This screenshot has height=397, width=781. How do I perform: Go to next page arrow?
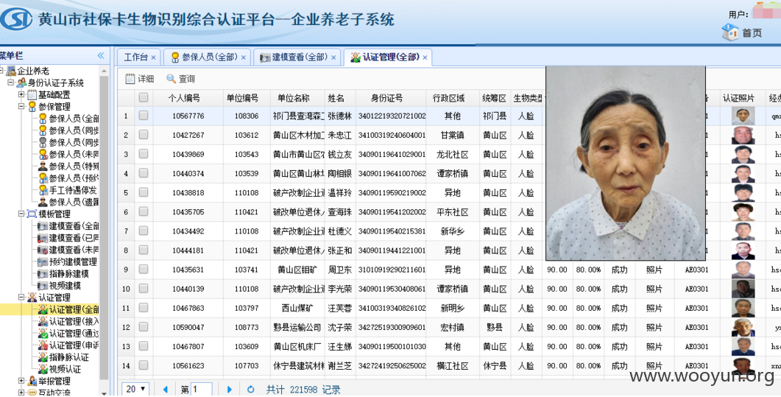(229, 389)
